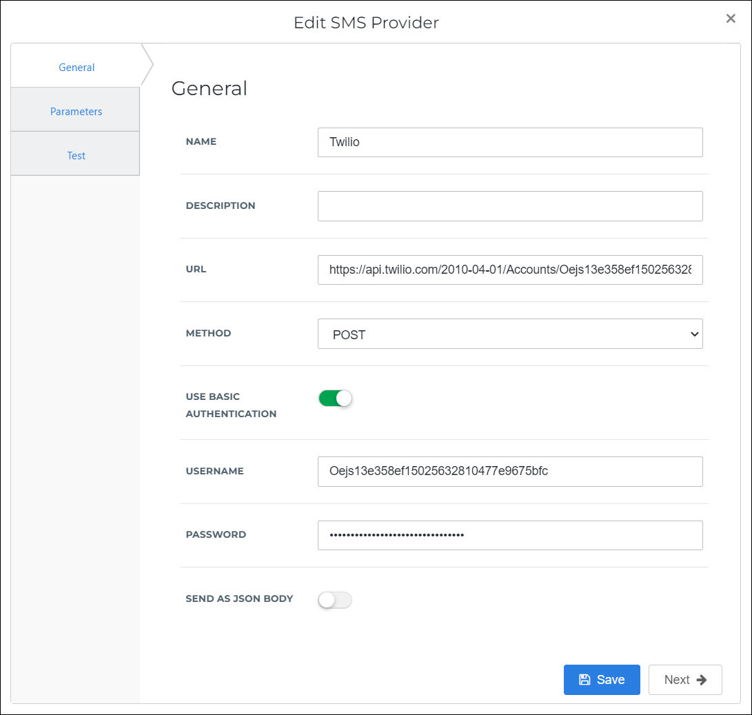Close the Edit SMS Provider dialog
Screen dimensions: 752x715
click(731, 19)
